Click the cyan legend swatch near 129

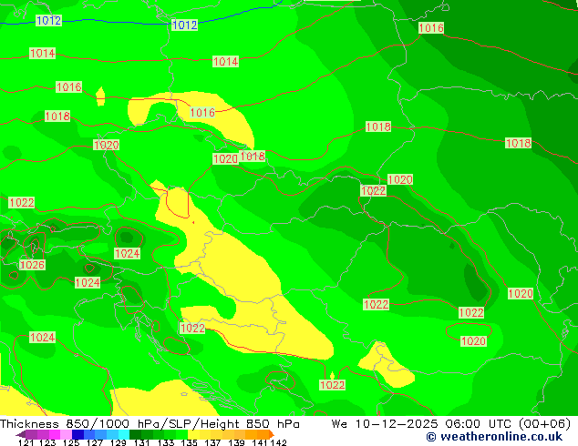pyautogui.click(x=124, y=434)
